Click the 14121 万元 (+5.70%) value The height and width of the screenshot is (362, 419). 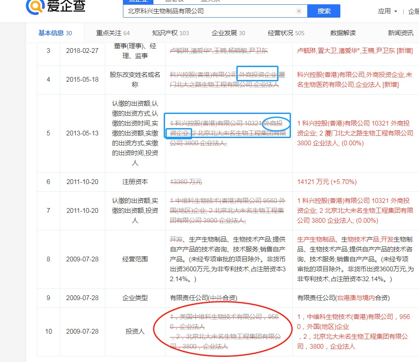pyautogui.click(x=327, y=182)
